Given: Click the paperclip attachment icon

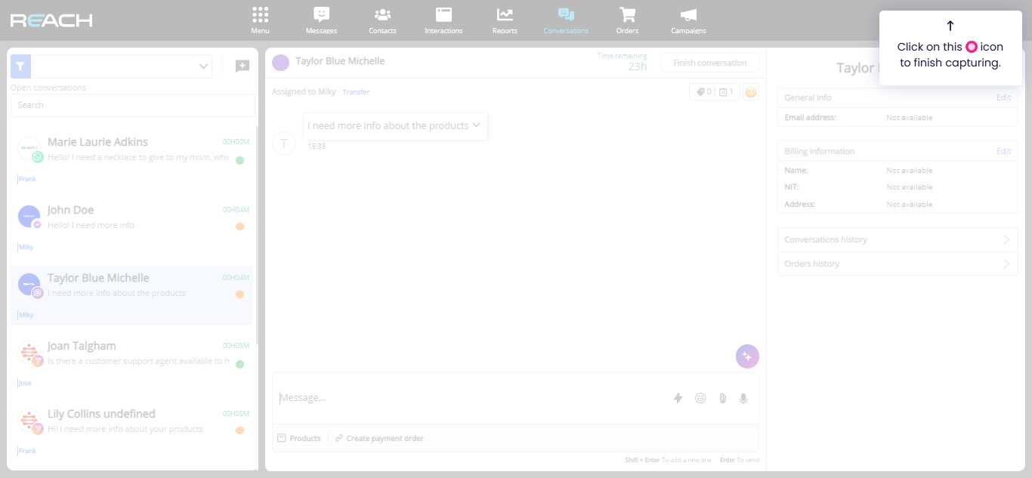Looking at the screenshot, I should [722, 398].
